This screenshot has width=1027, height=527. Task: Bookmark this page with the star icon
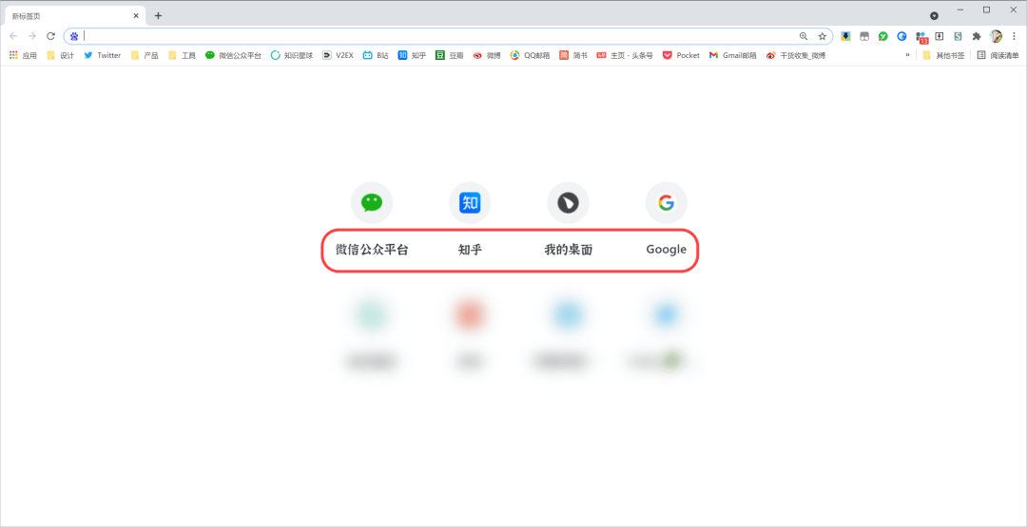pyautogui.click(x=822, y=36)
